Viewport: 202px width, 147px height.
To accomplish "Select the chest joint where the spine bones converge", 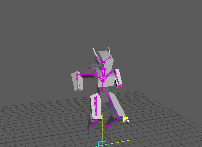I will 103,81.
